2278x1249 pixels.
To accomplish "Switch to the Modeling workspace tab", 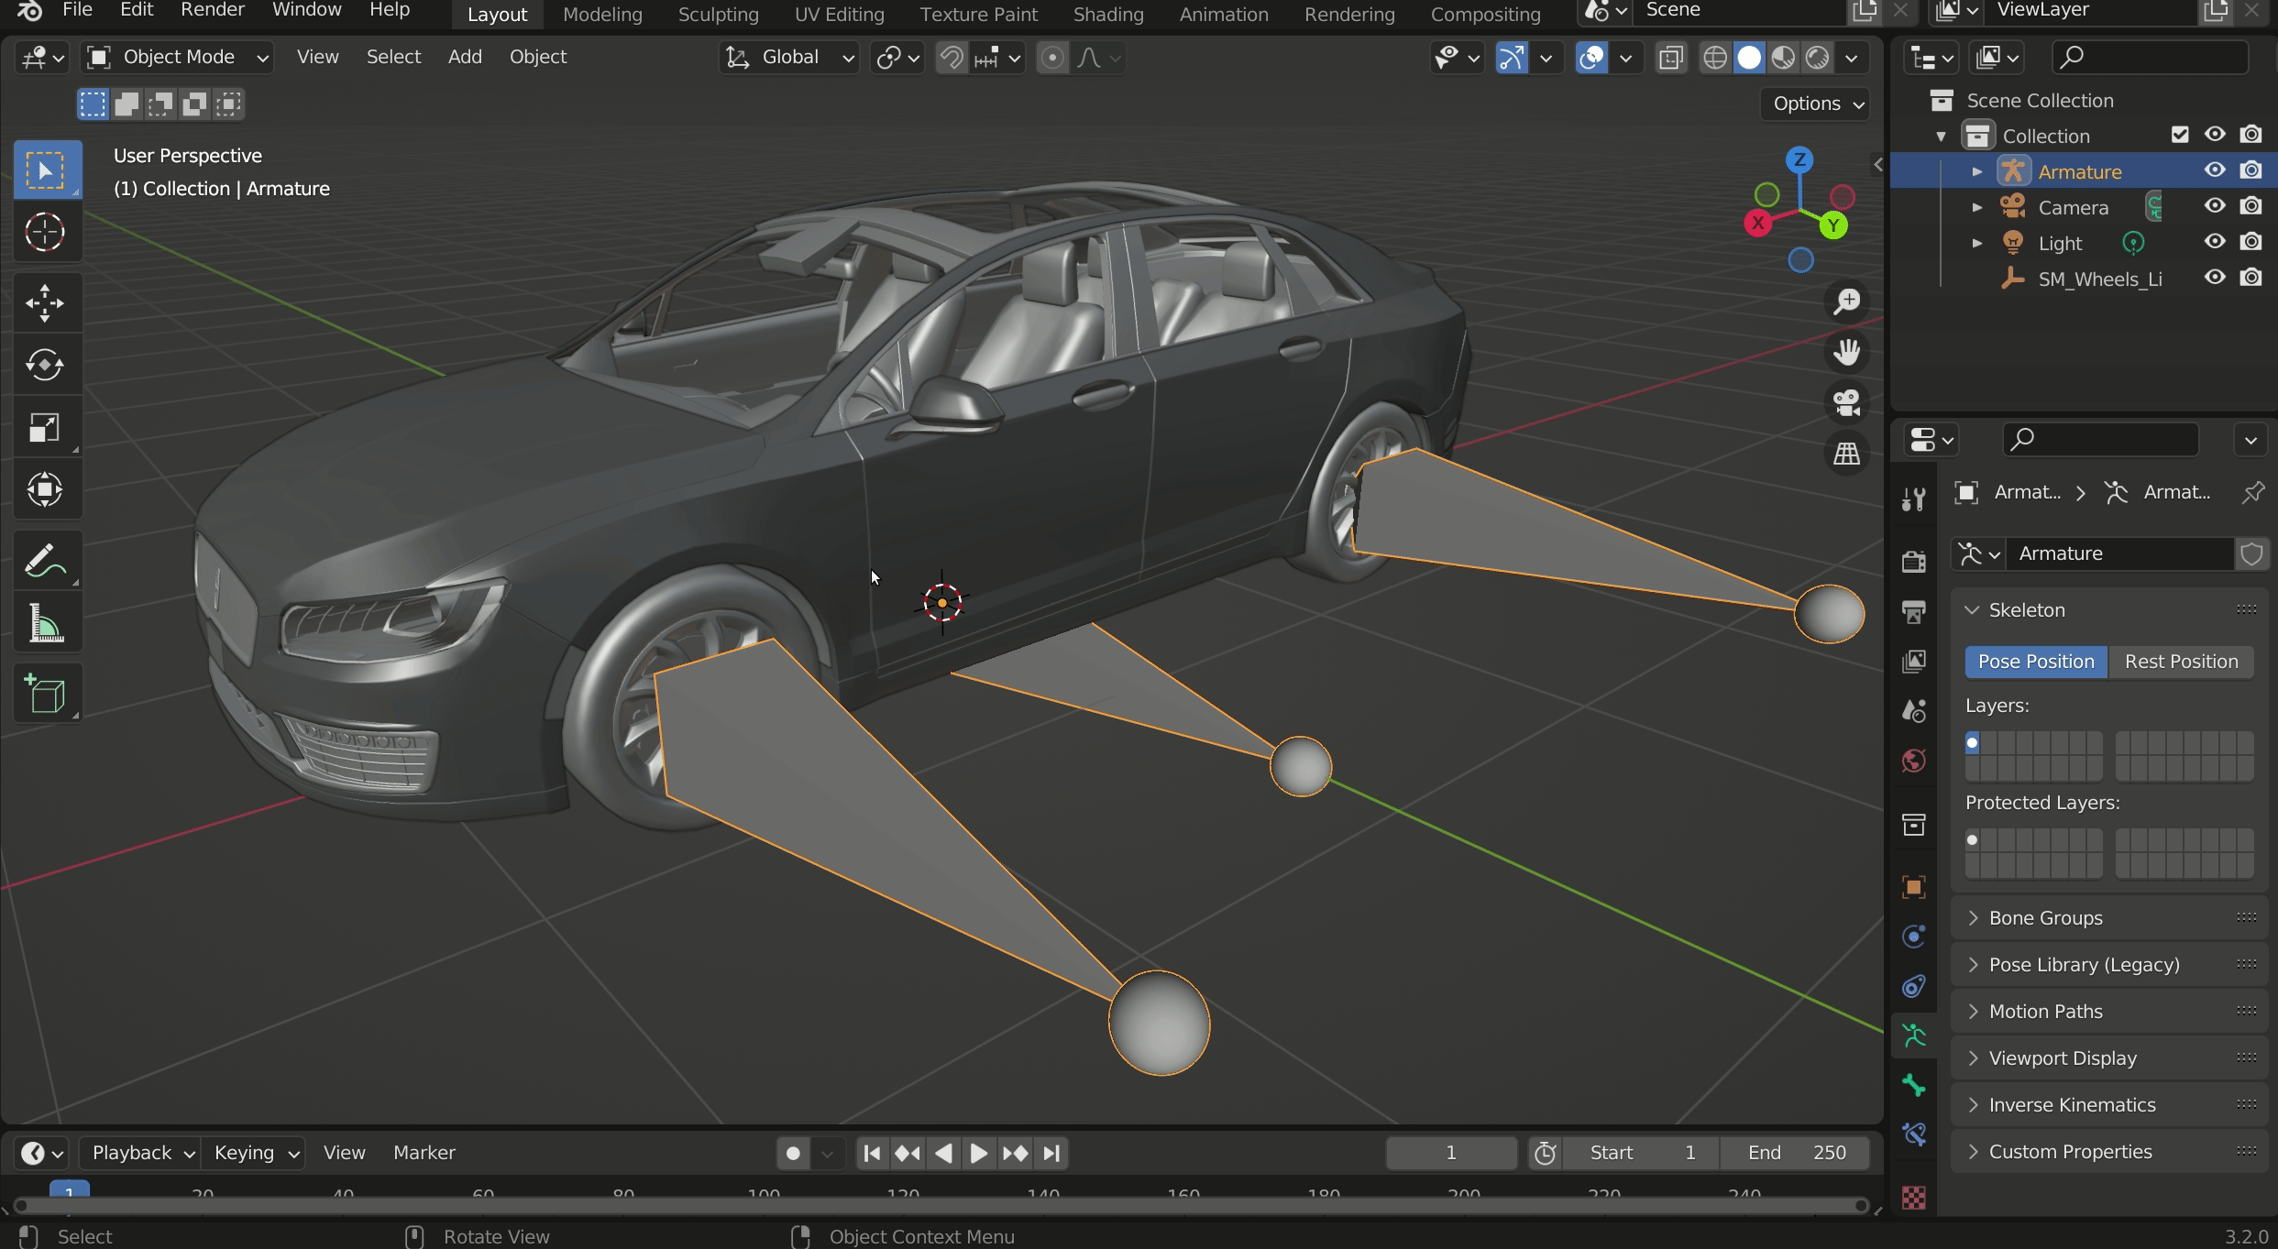I will coord(602,14).
